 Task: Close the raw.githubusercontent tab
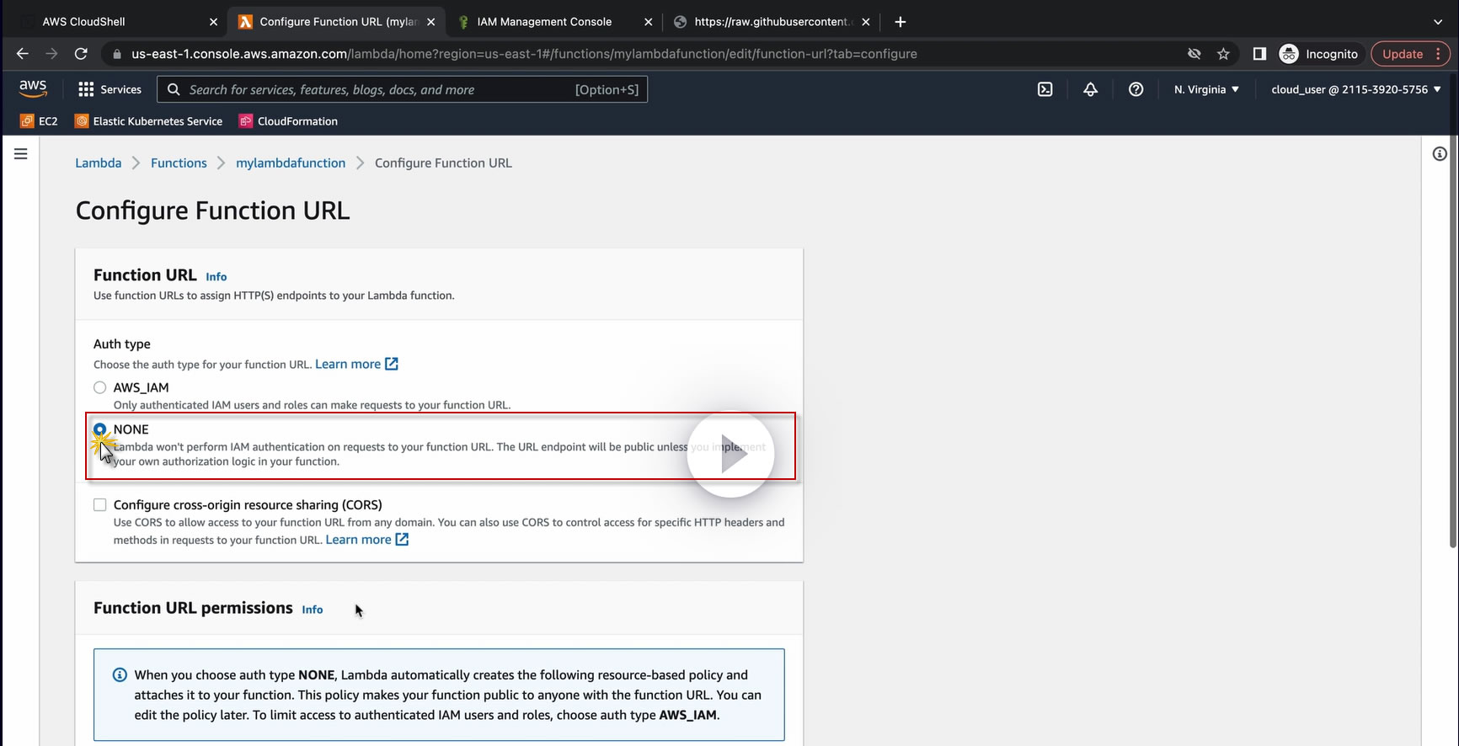pyautogui.click(x=865, y=22)
